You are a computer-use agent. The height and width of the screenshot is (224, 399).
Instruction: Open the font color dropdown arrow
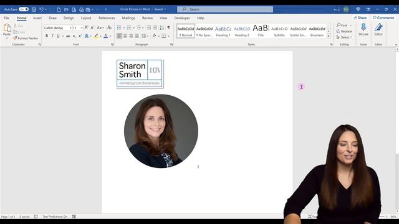(x=110, y=36)
